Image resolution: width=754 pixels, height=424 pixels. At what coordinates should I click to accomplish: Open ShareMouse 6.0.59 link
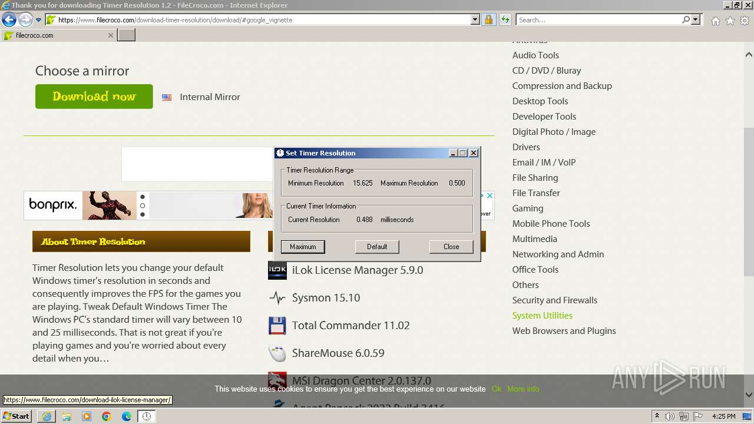pos(338,353)
